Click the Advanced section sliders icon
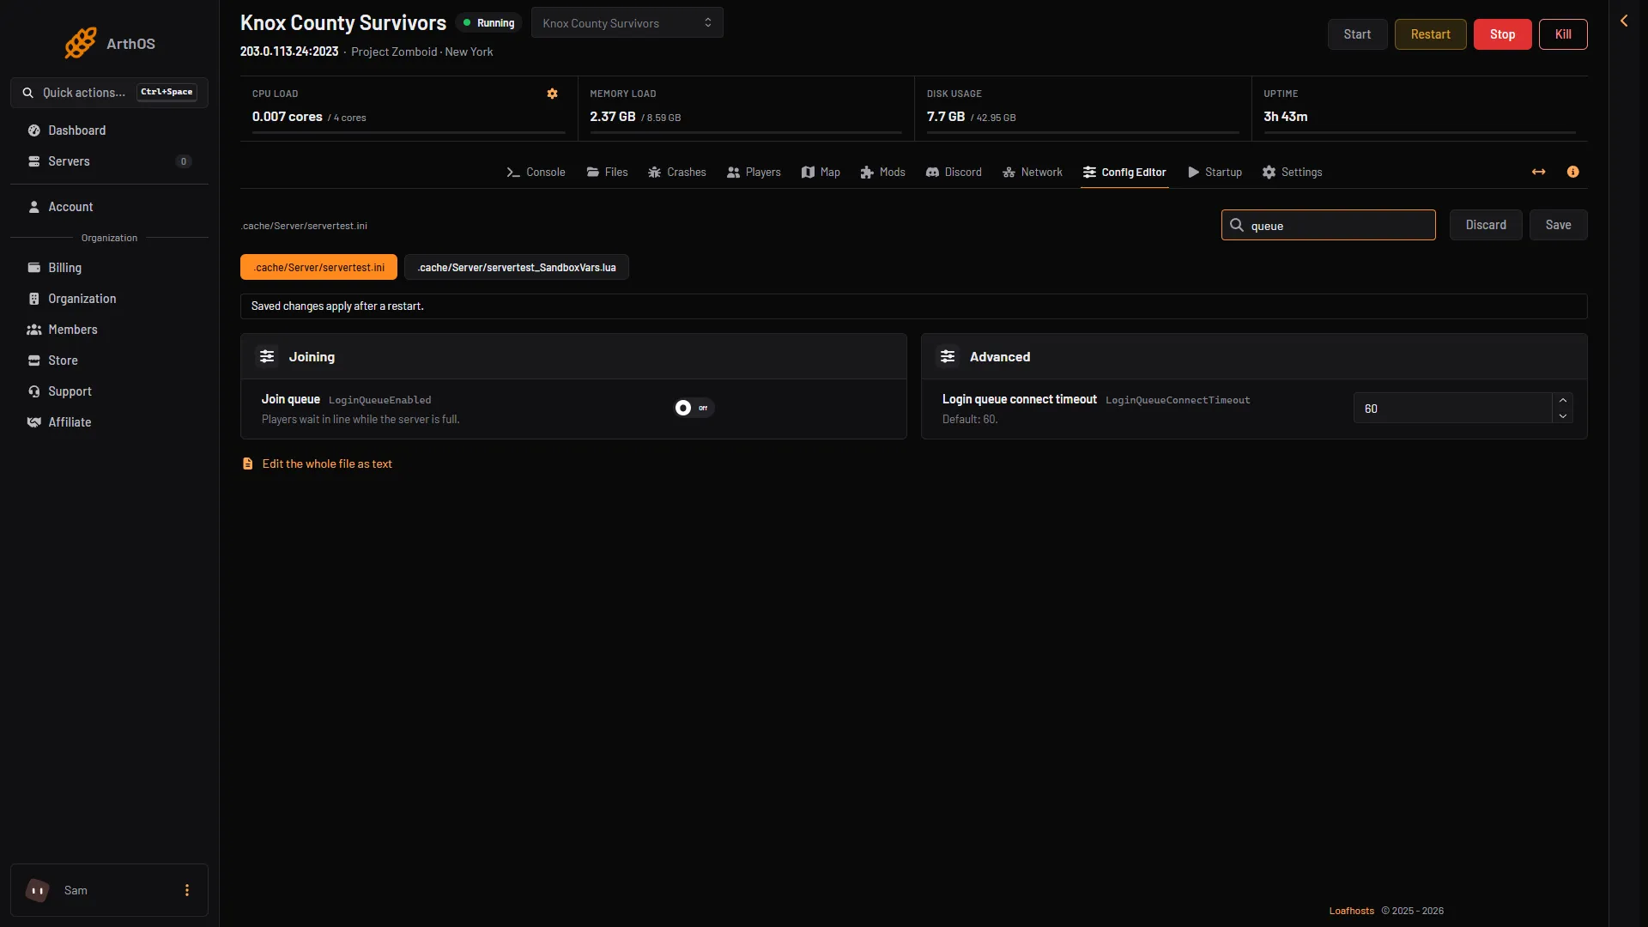 click(948, 357)
